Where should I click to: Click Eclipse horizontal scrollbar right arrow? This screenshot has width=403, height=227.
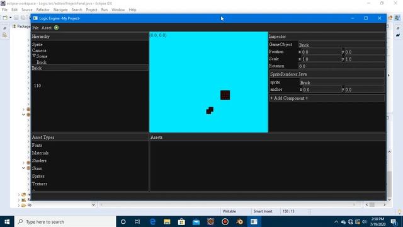tap(385, 205)
